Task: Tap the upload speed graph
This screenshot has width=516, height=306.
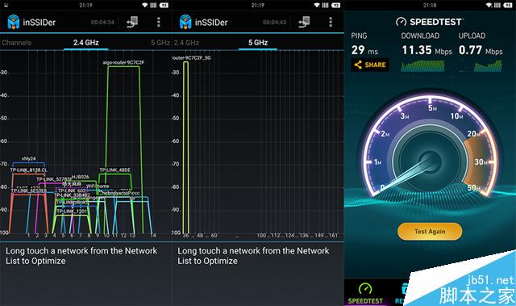Action: [x=488, y=65]
